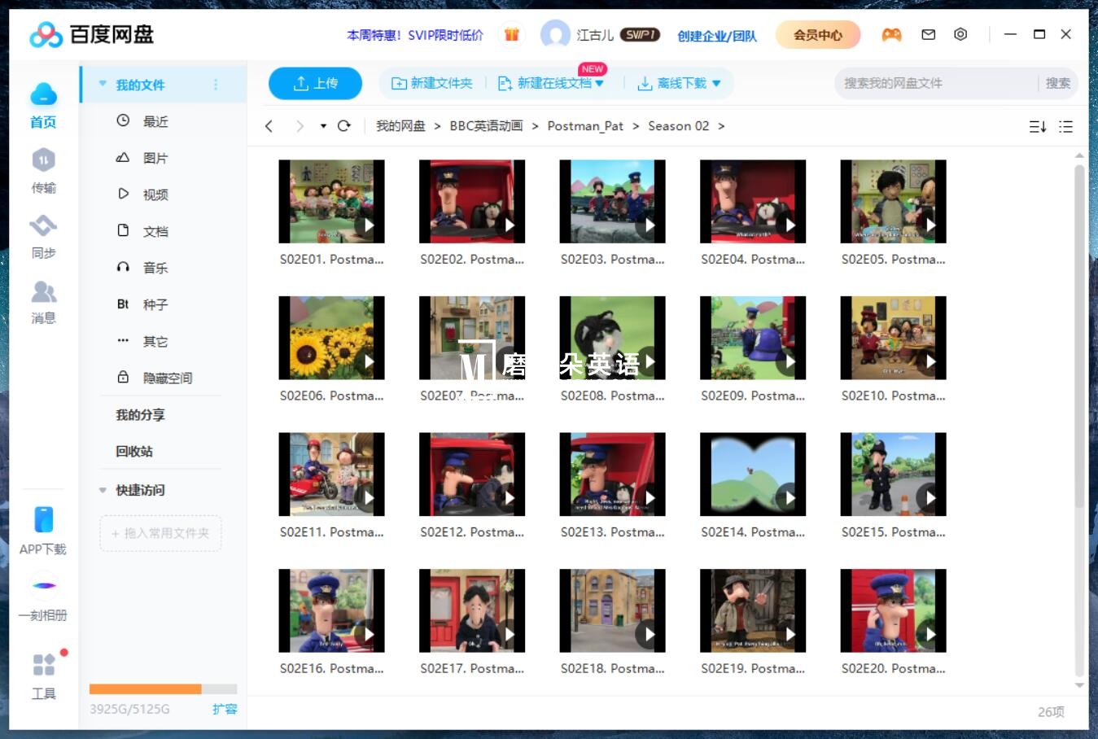The image size is (1098, 739).
Task: Select the 视频 (Videos) category
Action: coord(155,194)
